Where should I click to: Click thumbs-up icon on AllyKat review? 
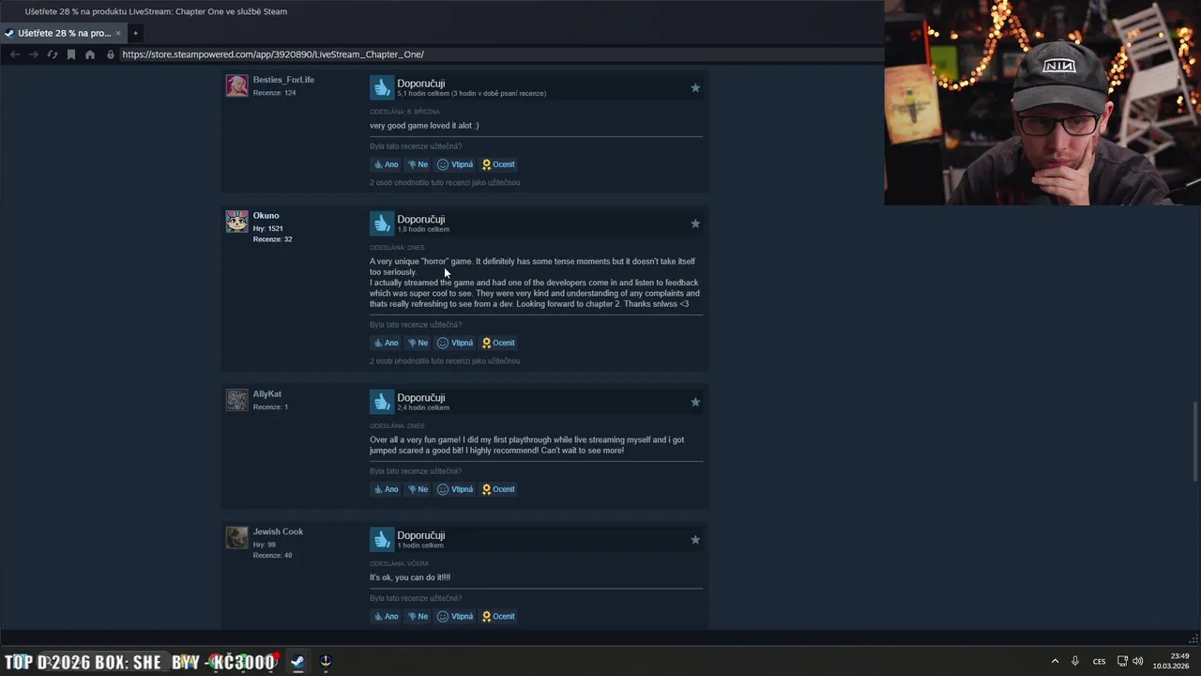click(x=382, y=402)
